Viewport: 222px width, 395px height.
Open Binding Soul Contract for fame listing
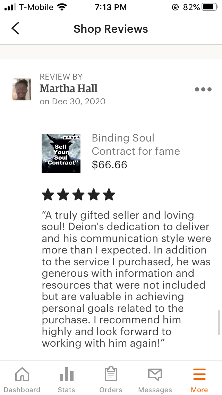[136, 145]
